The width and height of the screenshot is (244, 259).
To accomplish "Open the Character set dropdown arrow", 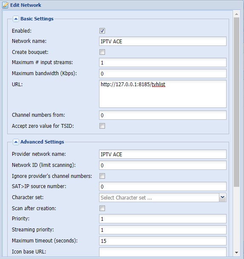I will (223, 197).
